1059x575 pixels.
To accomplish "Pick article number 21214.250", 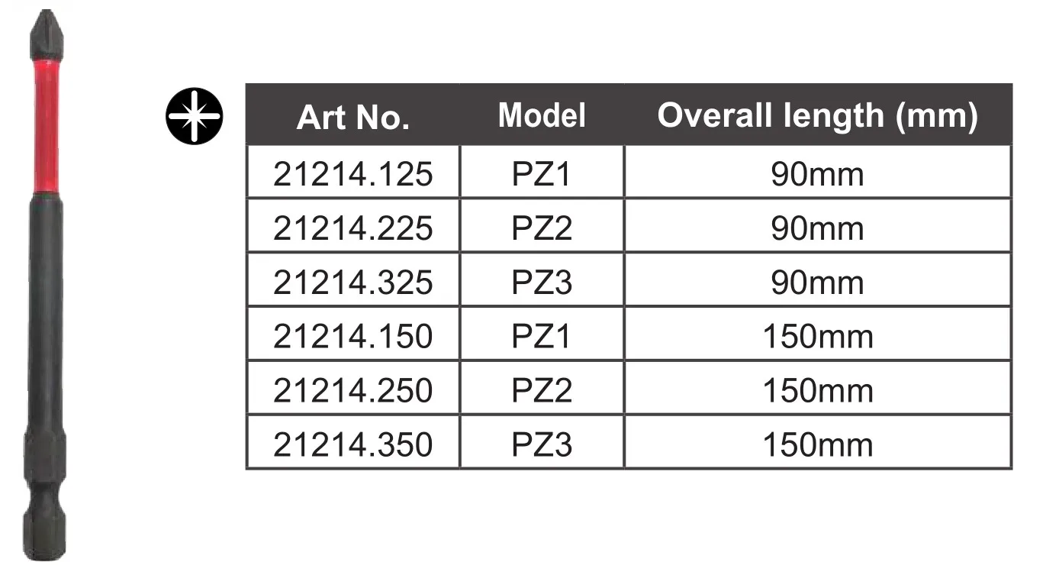I will pos(352,390).
